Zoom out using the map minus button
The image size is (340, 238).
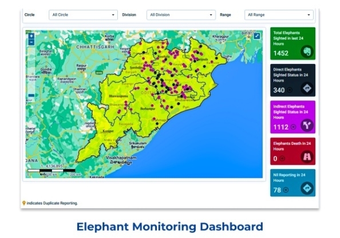click(x=31, y=42)
